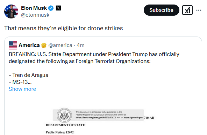Click the America account flag avatar
Image resolution: width=207 pixels, height=135 pixels.
13,45
